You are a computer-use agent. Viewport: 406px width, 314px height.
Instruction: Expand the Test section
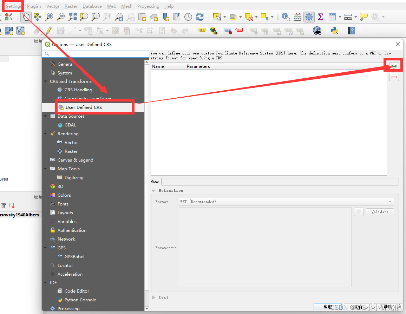point(153,297)
